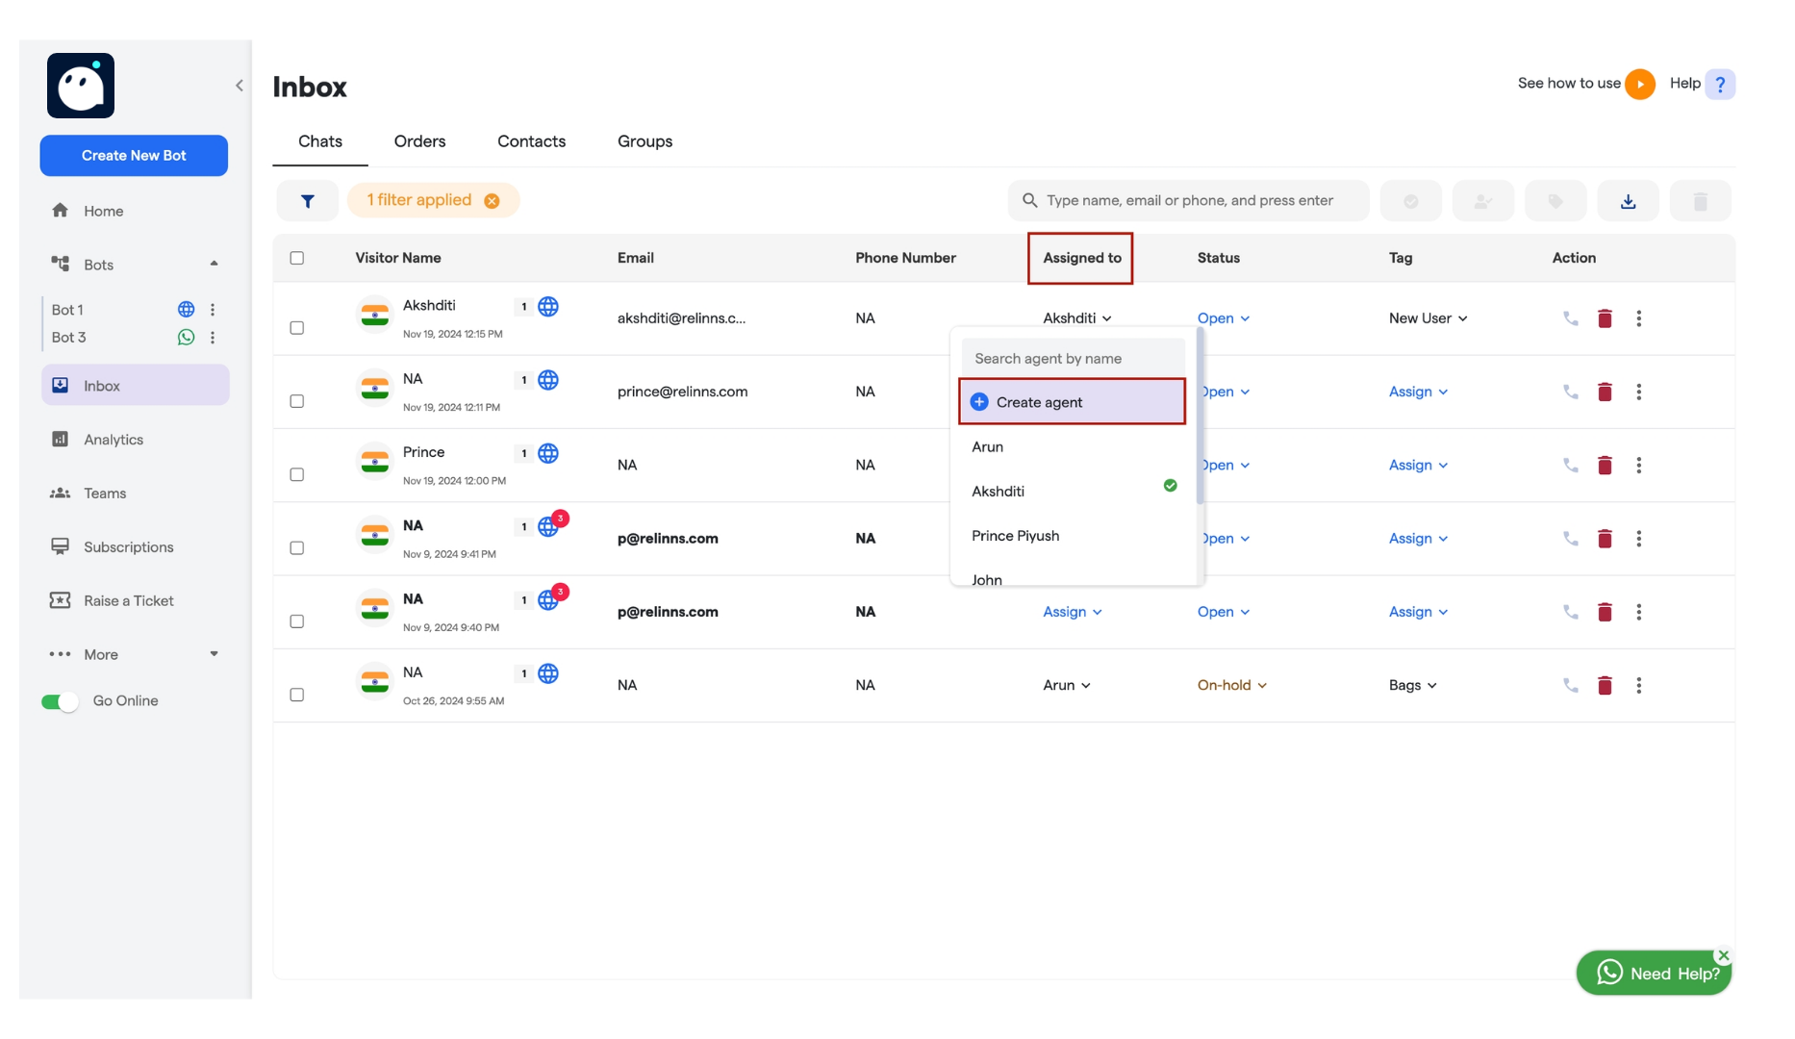Check the Nov 9 9:40 PM row checkbox
This screenshot has height=1039, width=1795.
point(297,621)
